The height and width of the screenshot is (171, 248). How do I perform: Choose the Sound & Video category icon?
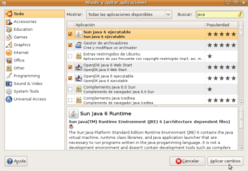click(x=9, y=84)
